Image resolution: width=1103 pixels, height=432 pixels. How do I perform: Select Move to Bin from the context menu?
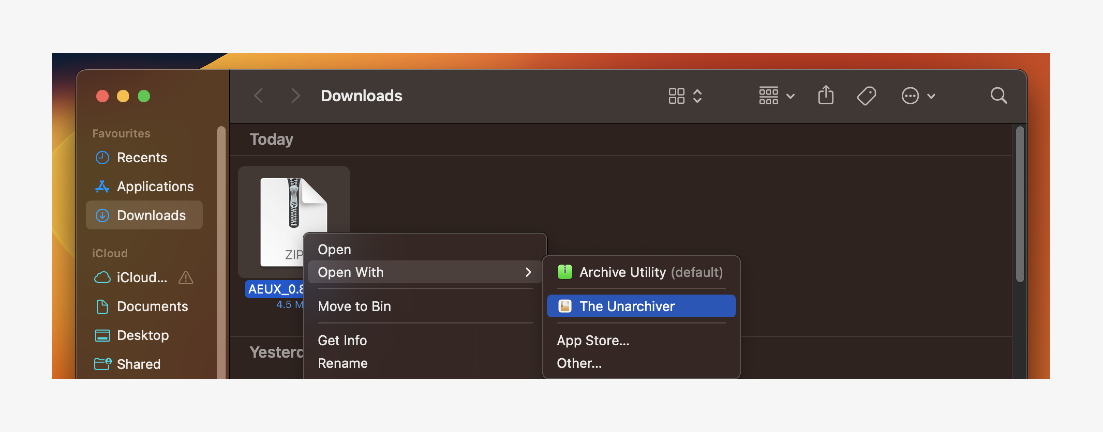click(x=354, y=306)
